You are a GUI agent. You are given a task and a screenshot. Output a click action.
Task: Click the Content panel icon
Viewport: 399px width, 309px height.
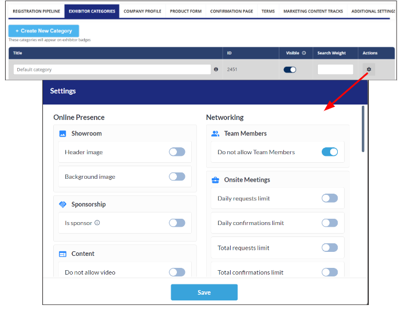tap(62, 254)
